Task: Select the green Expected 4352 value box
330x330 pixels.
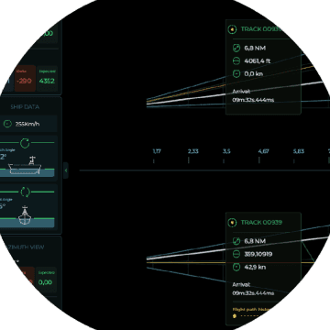Action: 47,79
